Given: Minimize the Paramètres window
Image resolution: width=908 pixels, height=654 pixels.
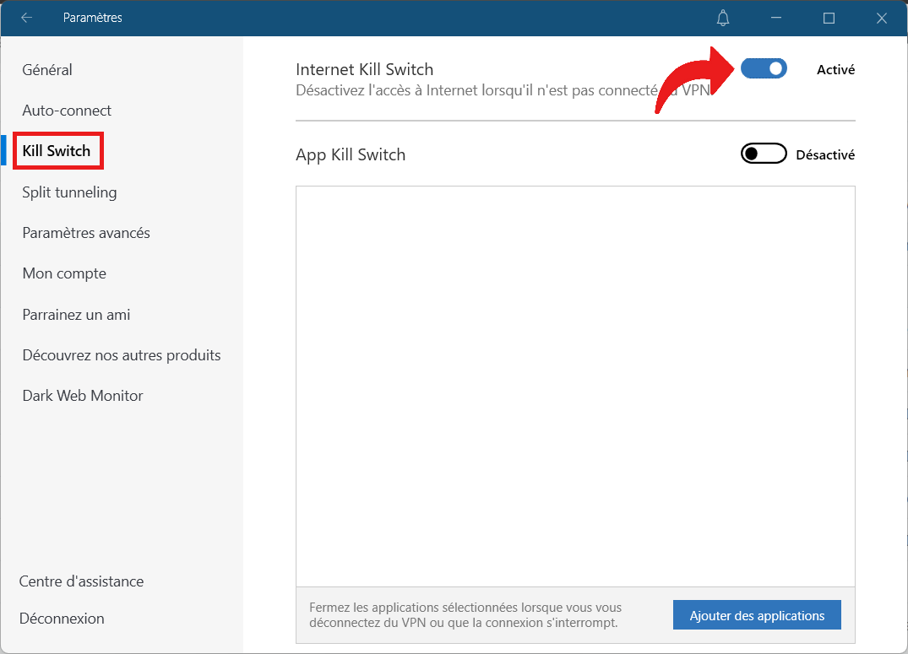Looking at the screenshot, I should pos(776,18).
